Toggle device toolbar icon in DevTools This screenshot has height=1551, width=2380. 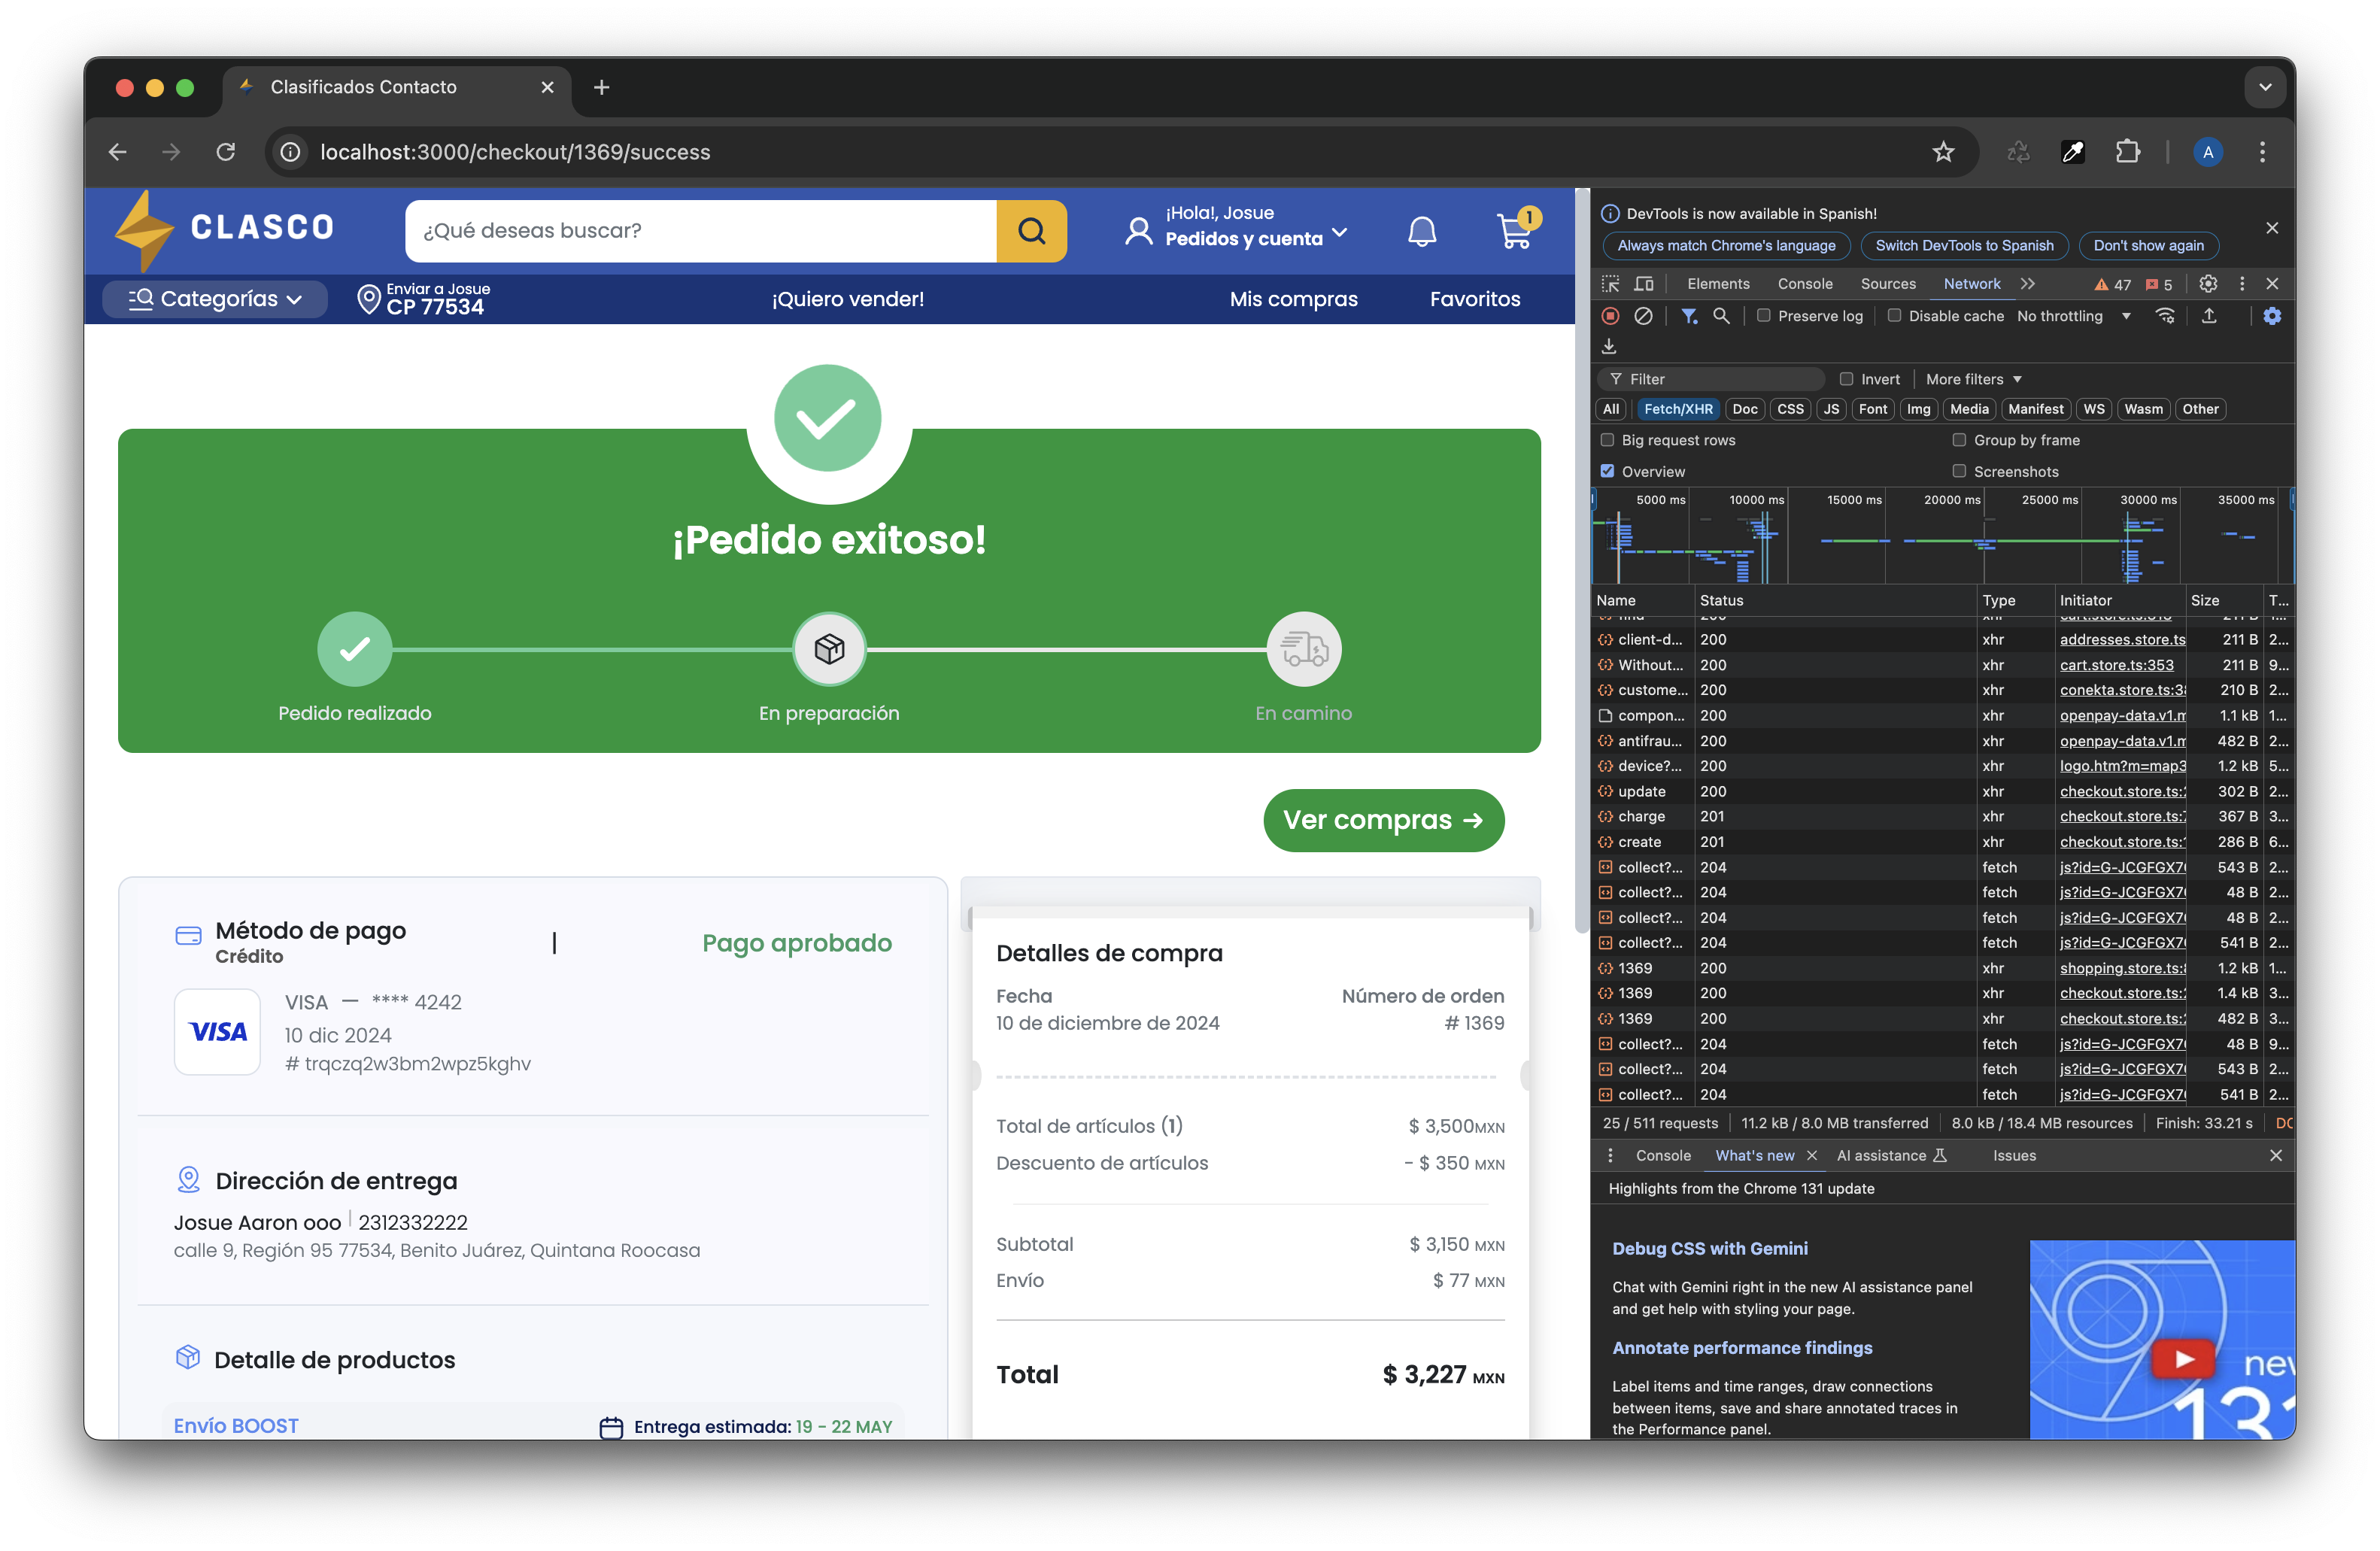tap(1643, 284)
